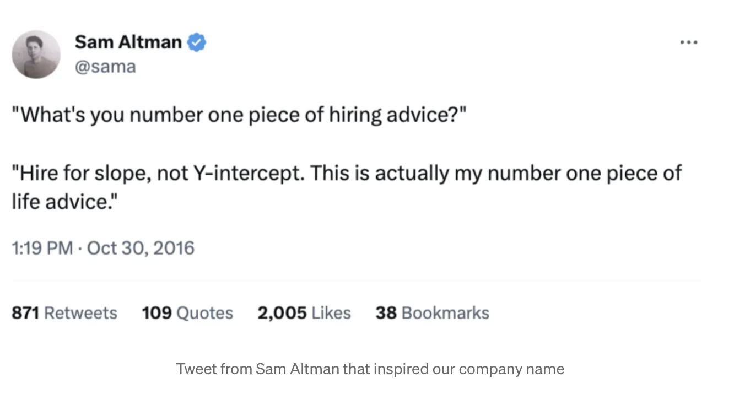Click Sam Altman's profile picture
Image resolution: width=734 pixels, height=410 pixels.
(x=36, y=55)
